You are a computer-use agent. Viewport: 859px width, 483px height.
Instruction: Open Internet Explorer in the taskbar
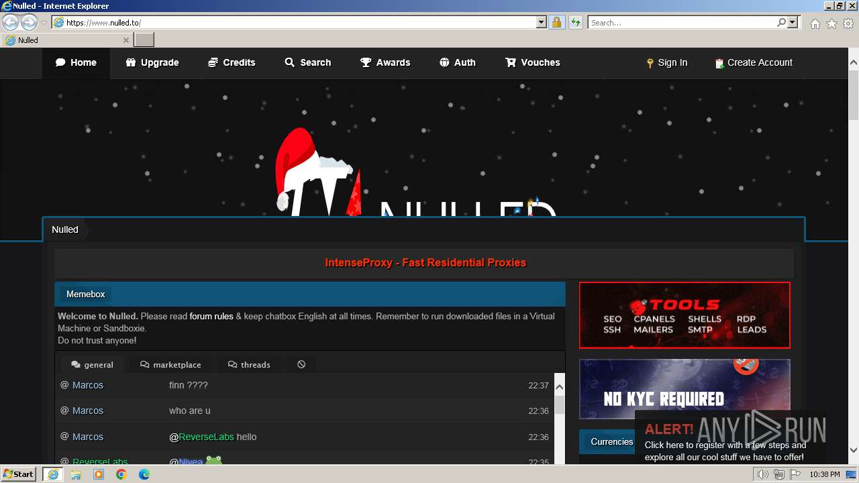(53, 474)
